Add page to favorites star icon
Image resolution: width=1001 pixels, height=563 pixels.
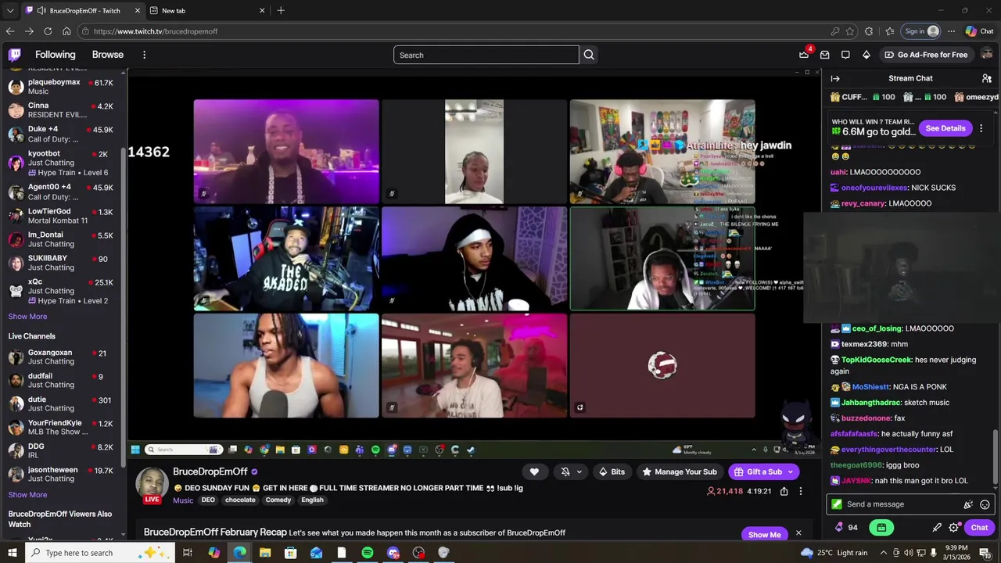[850, 31]
